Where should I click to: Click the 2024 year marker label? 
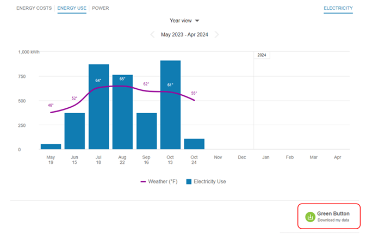(262, 55)
